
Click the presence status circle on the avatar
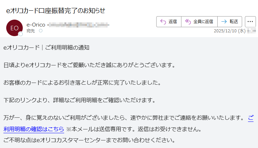21,34
